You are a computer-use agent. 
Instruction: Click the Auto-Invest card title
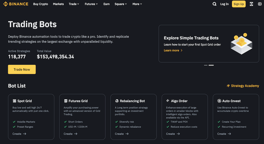pos(231,101)
